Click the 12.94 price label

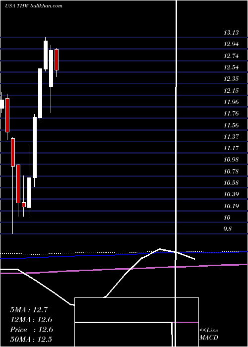tap(231, 44)
